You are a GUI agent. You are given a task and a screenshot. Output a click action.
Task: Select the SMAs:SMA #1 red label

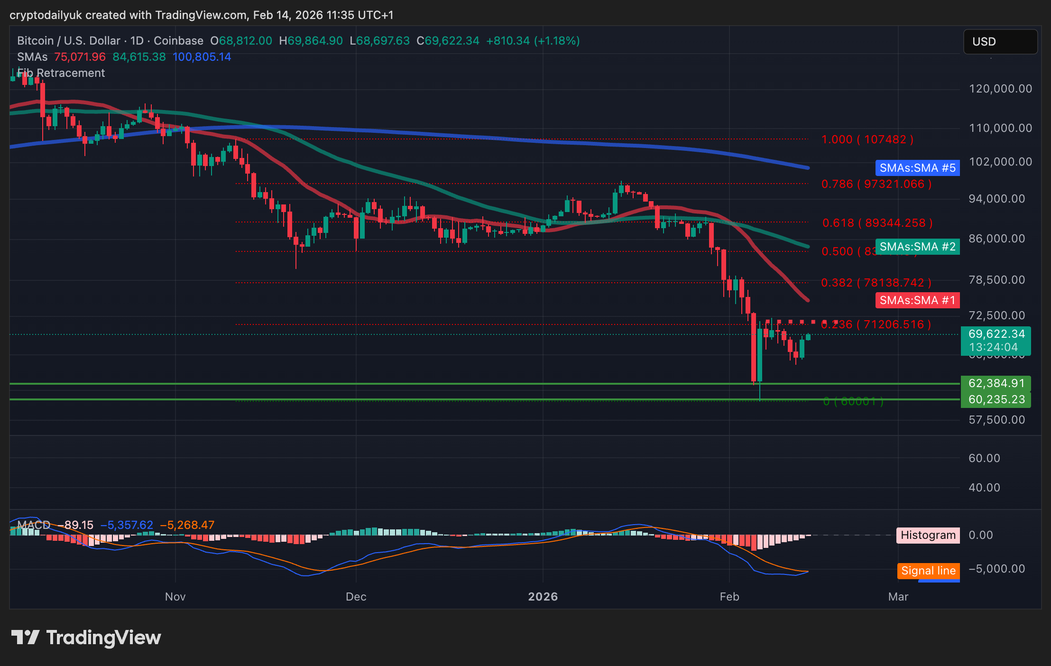click(x=917, y=300)
